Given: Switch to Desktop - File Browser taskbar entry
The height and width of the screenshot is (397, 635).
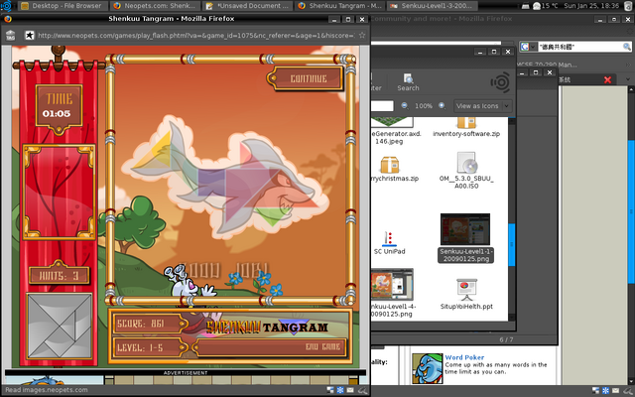Looking at the screenshot, I should 63,6.
